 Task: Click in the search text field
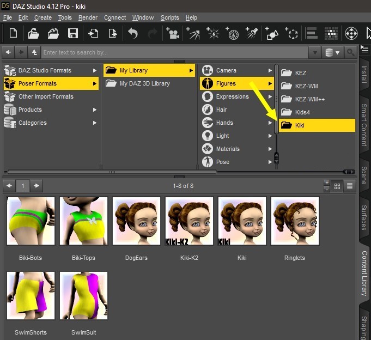coord(175,52)
